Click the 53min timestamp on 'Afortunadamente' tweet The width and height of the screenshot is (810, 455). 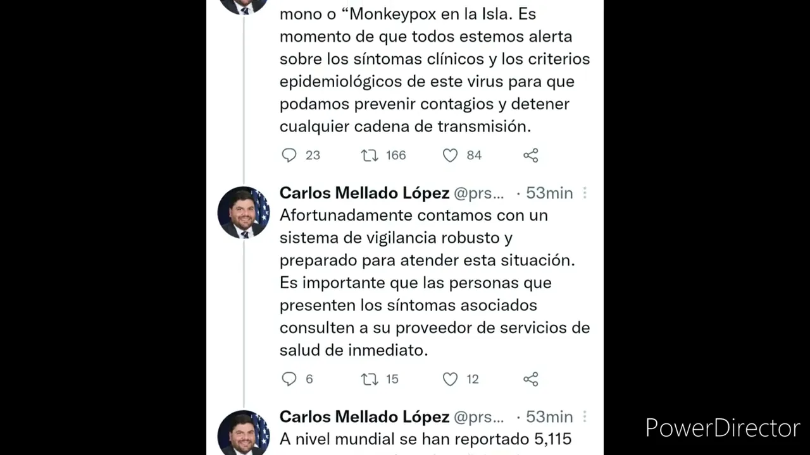coord(549,193)
